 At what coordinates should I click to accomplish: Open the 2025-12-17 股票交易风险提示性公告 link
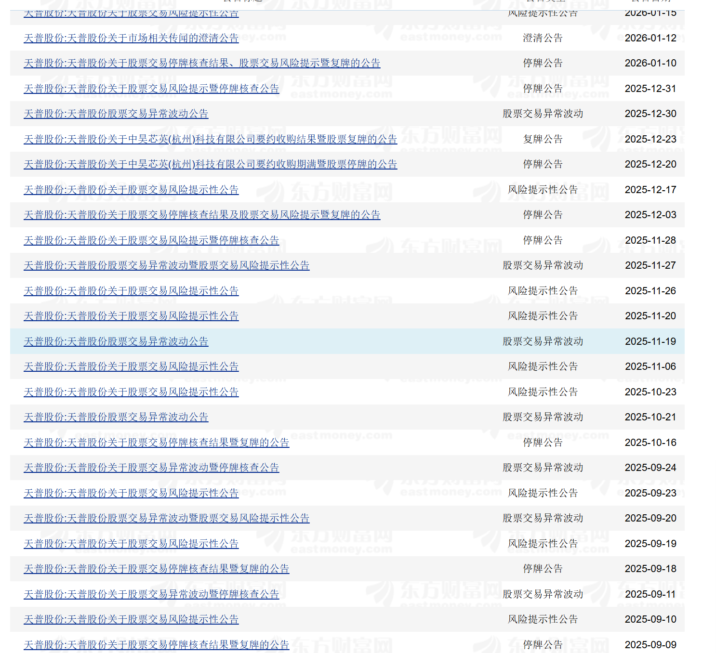tap(131, 190)
